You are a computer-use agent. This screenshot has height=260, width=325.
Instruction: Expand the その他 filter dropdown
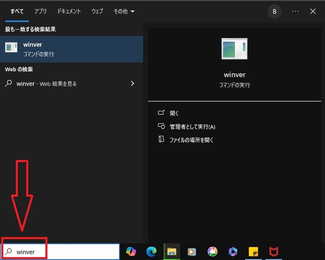124,11
